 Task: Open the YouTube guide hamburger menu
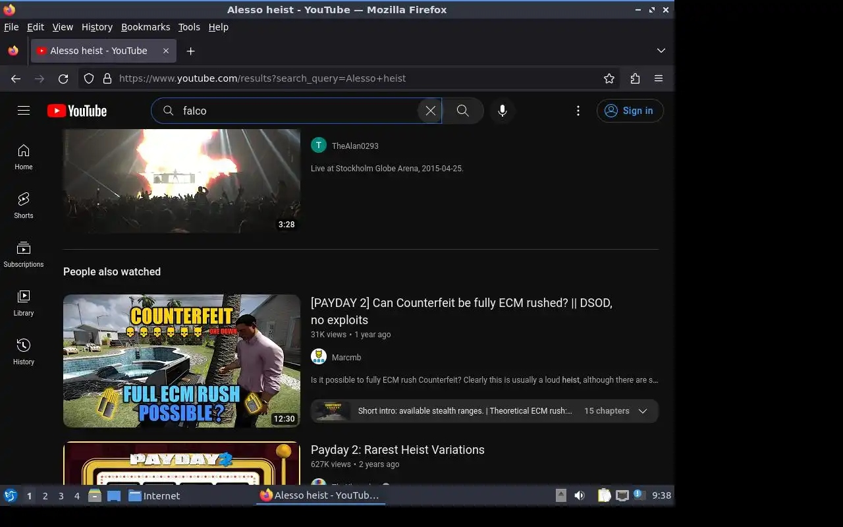tap(24, 111)
